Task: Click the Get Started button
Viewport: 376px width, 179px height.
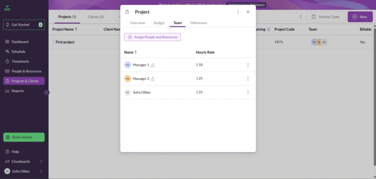Action: tap(24, 25)
